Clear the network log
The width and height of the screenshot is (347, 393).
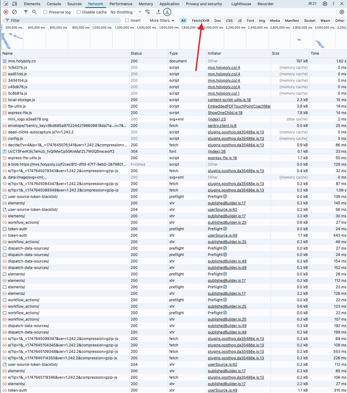[14, 12]
